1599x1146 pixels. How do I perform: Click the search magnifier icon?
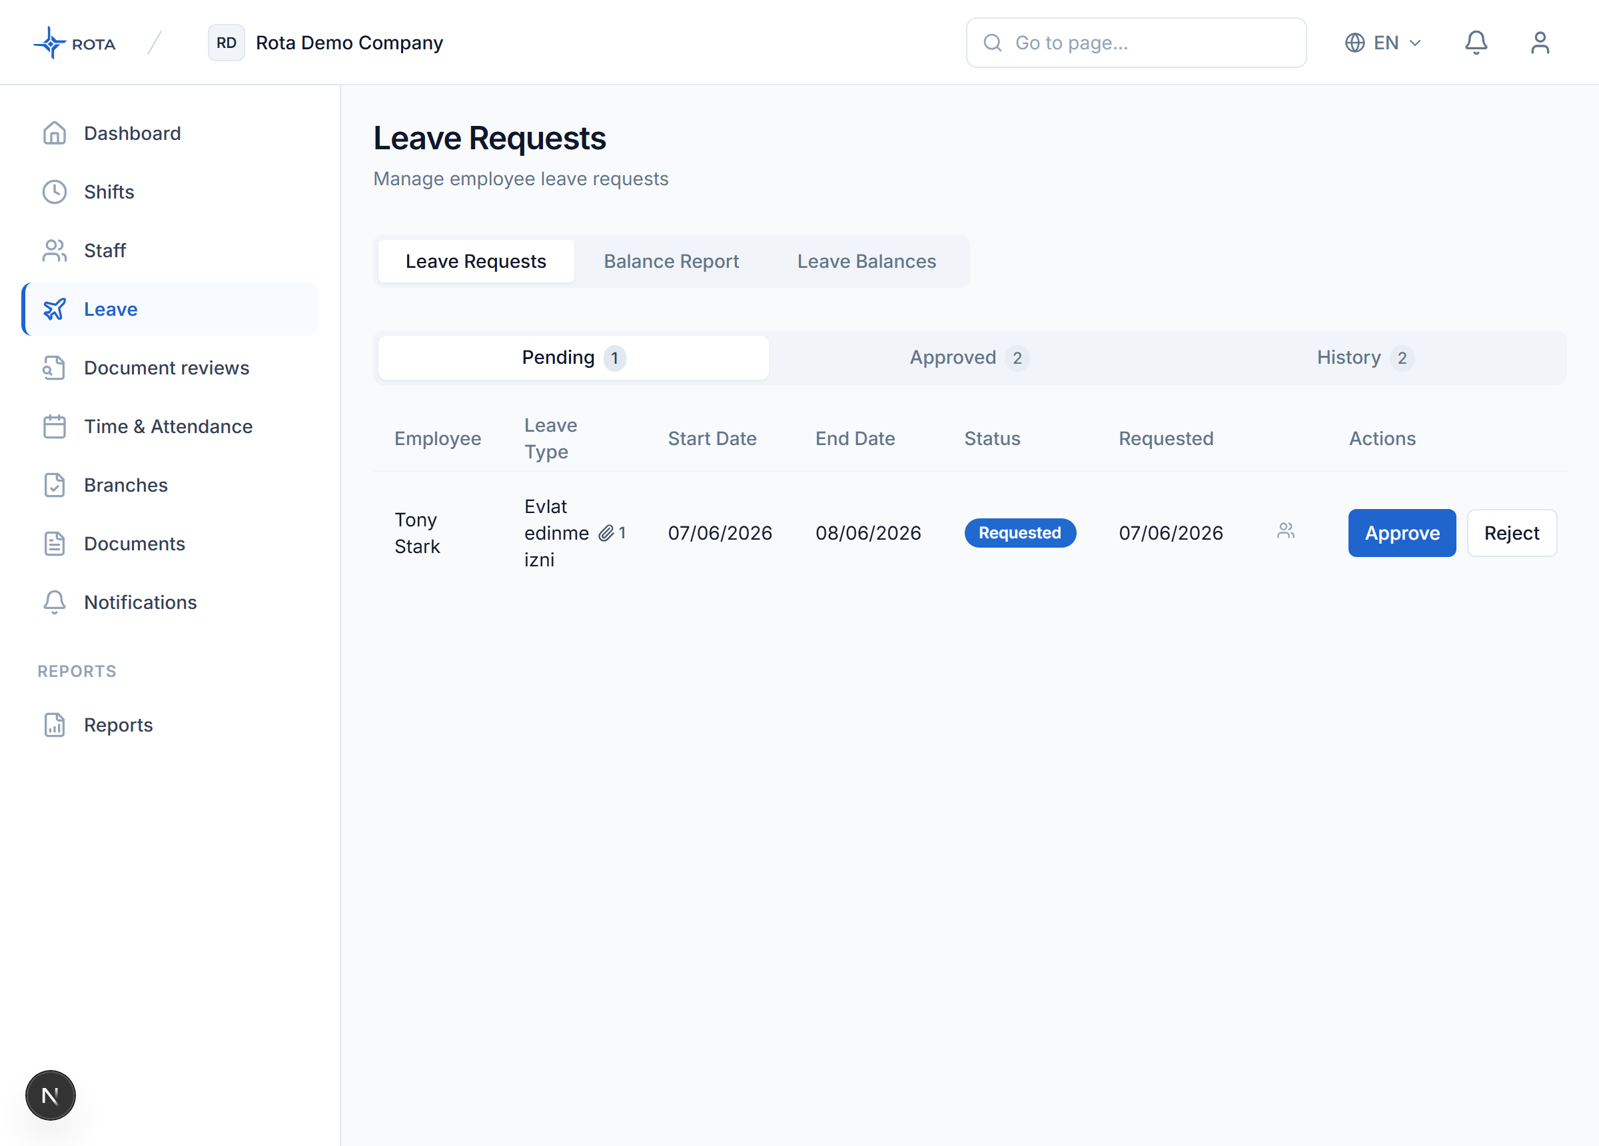coord(992,43)
